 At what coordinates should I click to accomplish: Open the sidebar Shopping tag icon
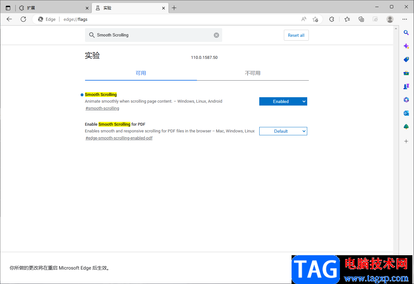[x=406, y=59]
